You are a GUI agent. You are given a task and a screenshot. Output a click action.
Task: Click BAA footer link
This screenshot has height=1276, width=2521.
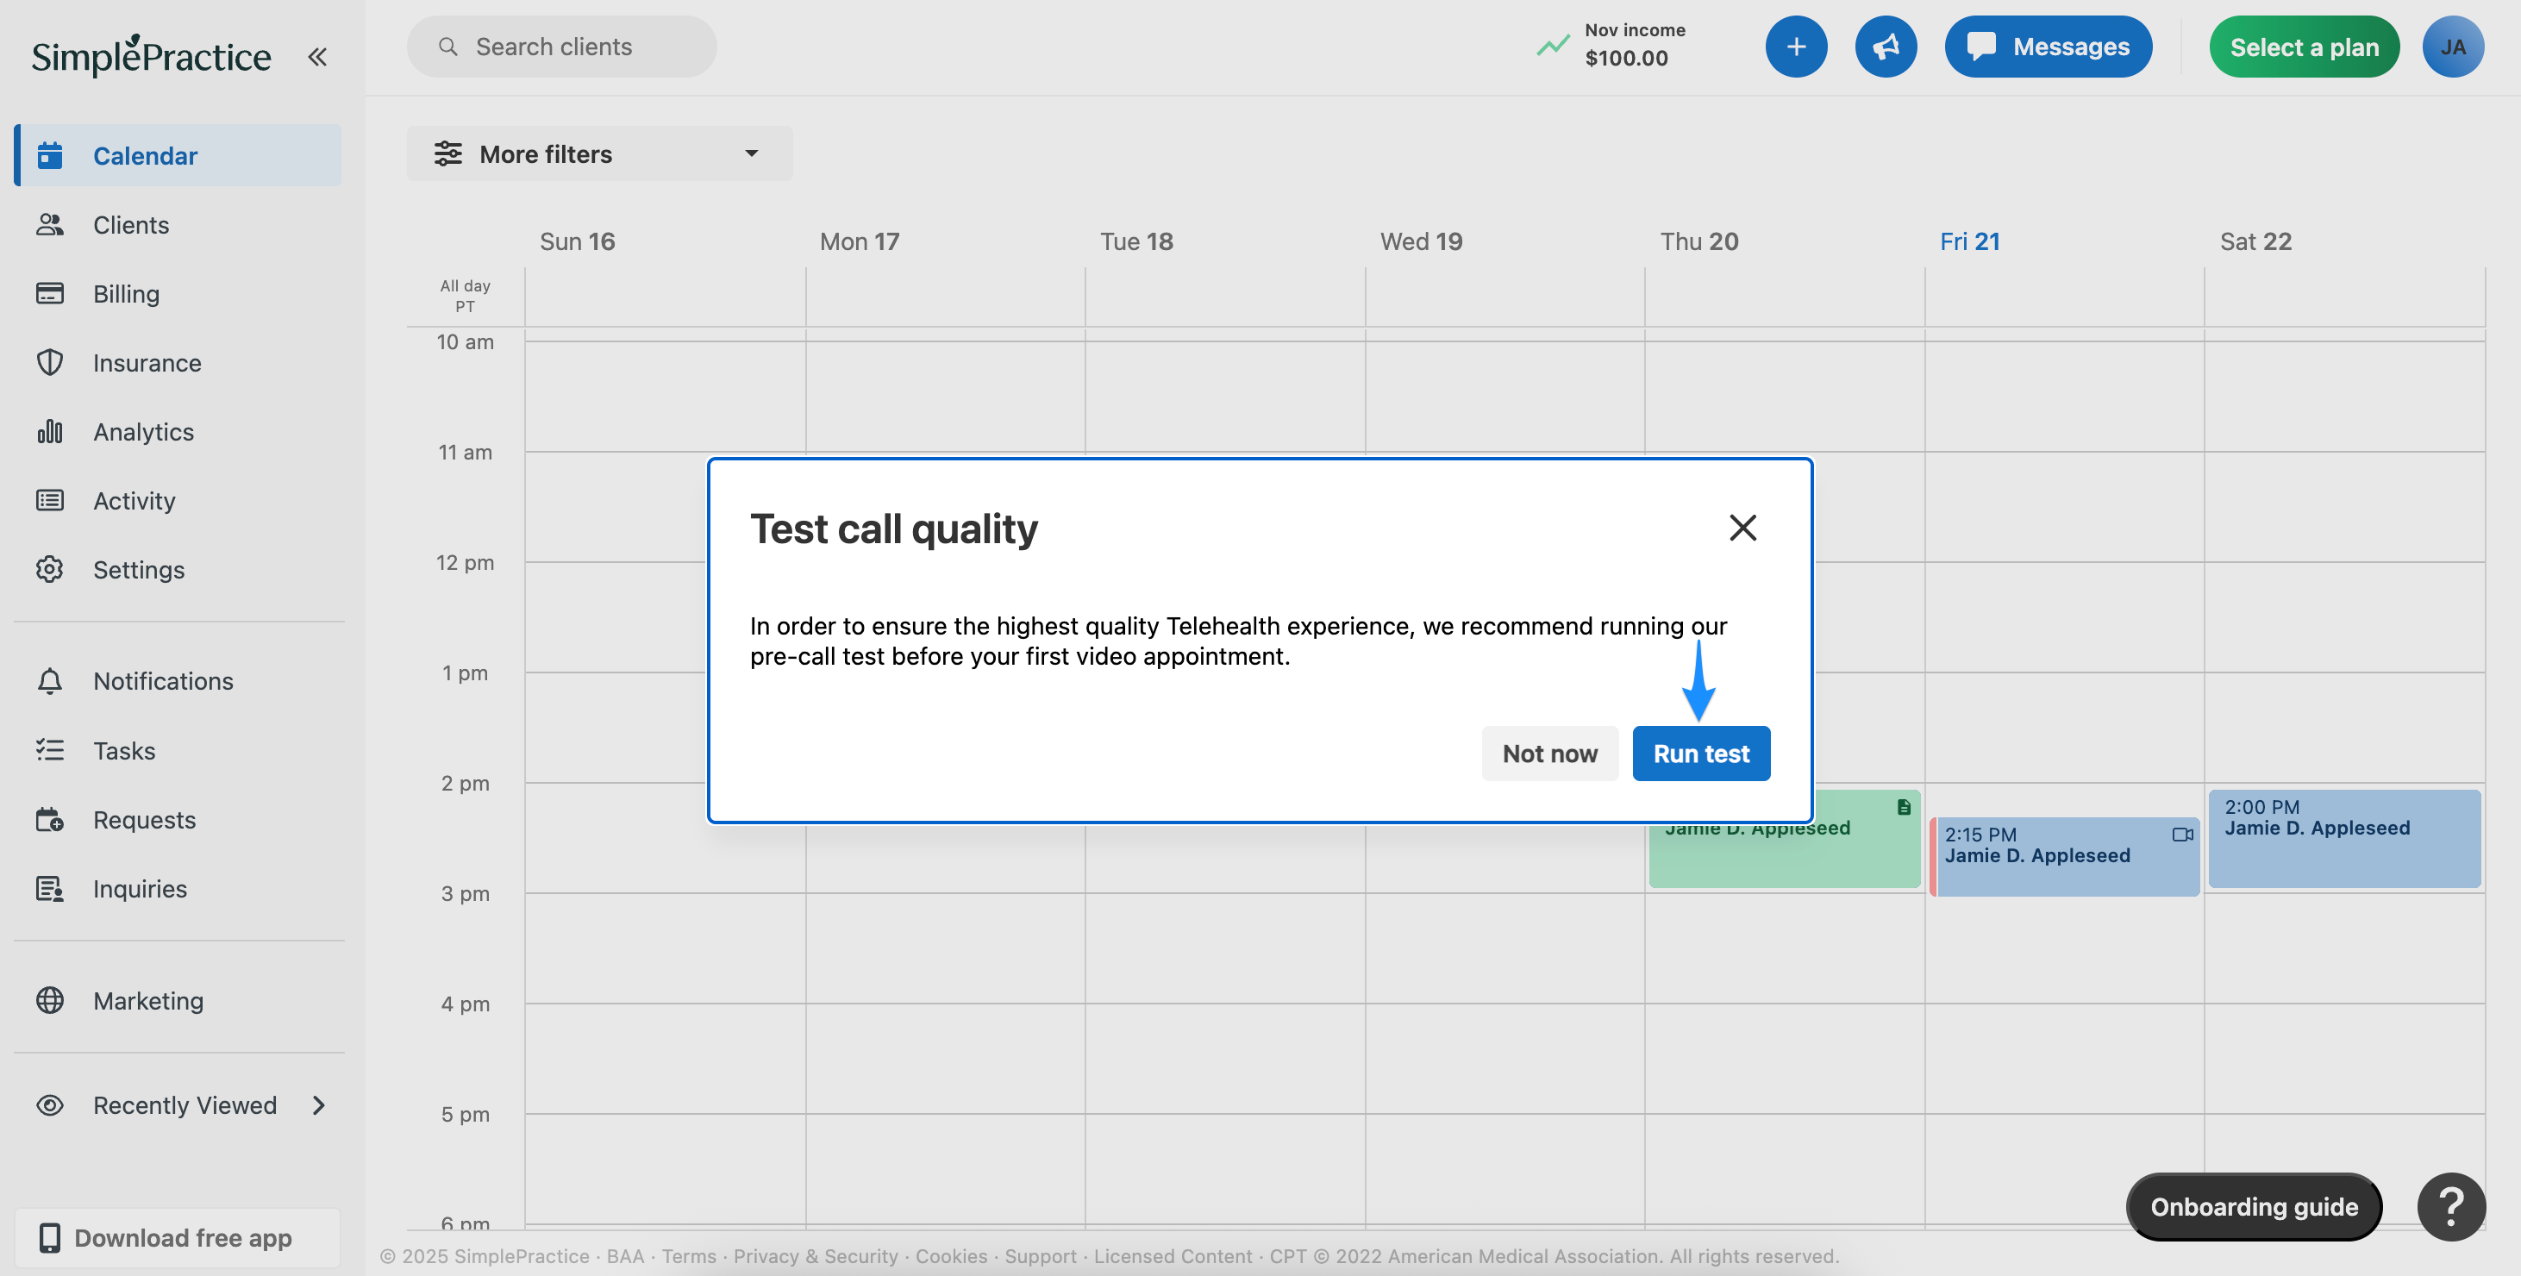[625, 1255]
